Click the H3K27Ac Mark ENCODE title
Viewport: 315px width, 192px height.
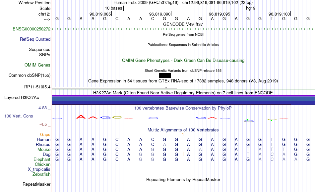(183, 93)
